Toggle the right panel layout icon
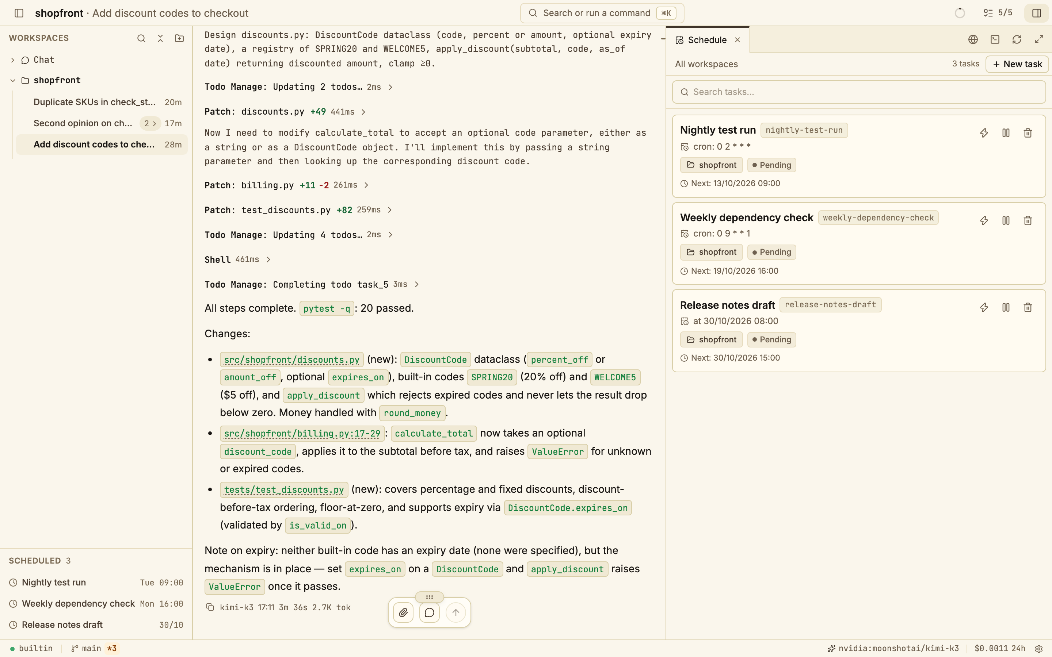 [1037, 13]
